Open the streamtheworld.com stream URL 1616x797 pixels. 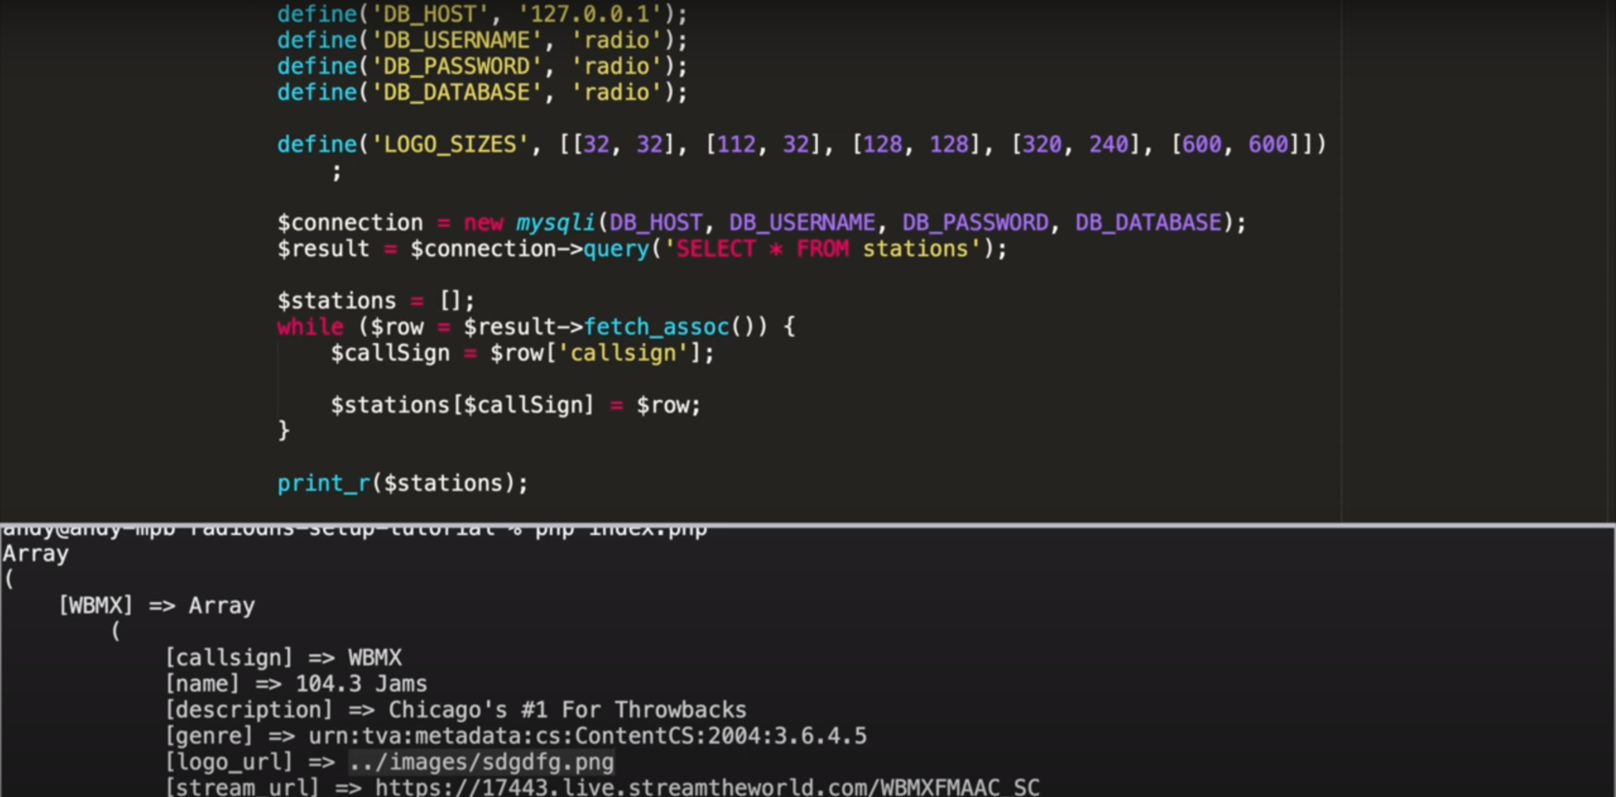[x=706, y=787]
